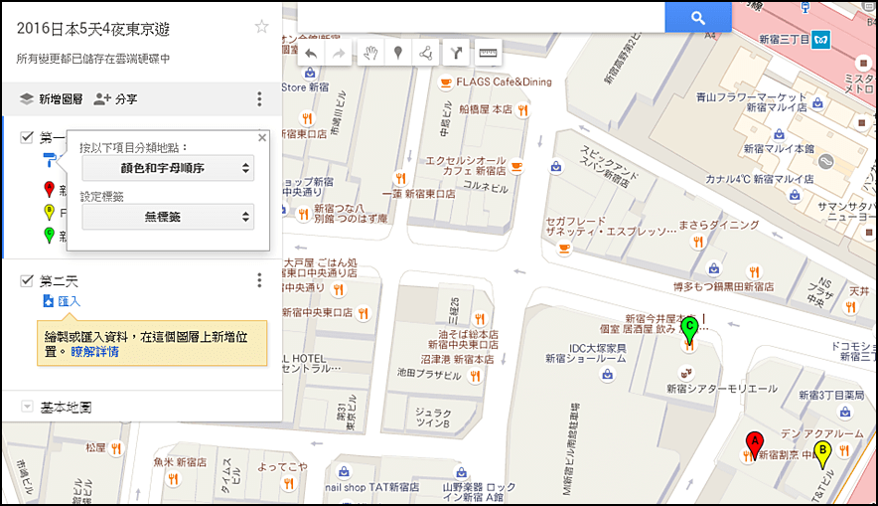Expand the 基本地圖 base map section
The image size is (878, 506).
26,407
